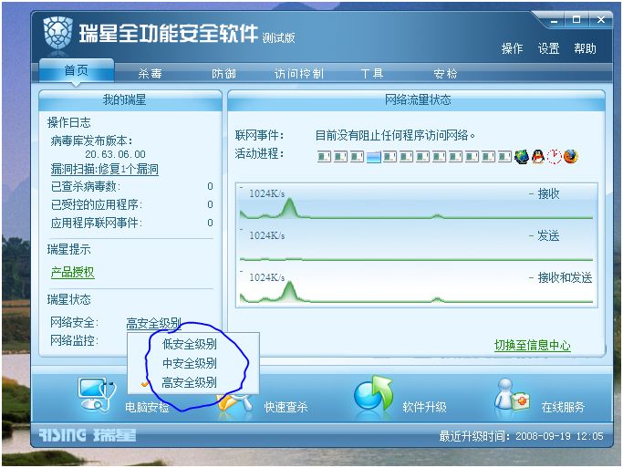This screenshot has width=623, height=468.
Task: Open 在线服务 online service icon
Action: pos(512,394)
